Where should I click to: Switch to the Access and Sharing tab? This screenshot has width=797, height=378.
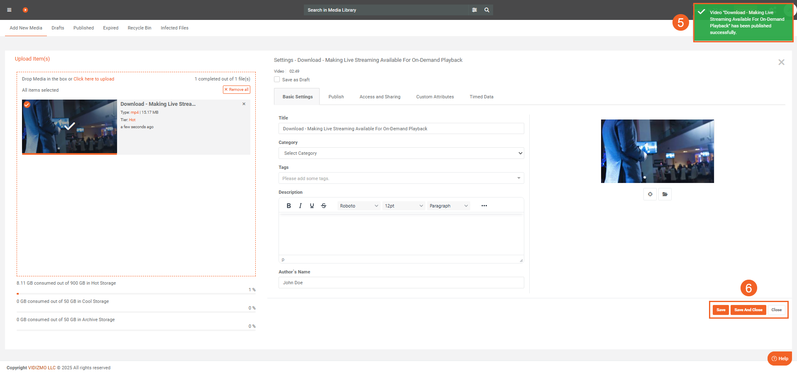coord(380,97)
